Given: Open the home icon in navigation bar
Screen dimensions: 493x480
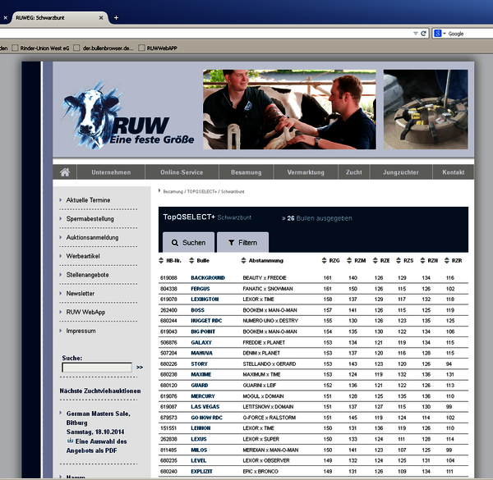Looking at the screenshot, I should click(x=65, y=172).
